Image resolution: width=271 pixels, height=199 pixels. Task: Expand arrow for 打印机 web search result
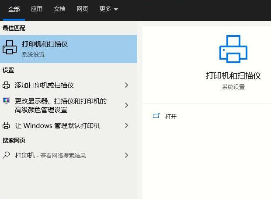(126, 155)
